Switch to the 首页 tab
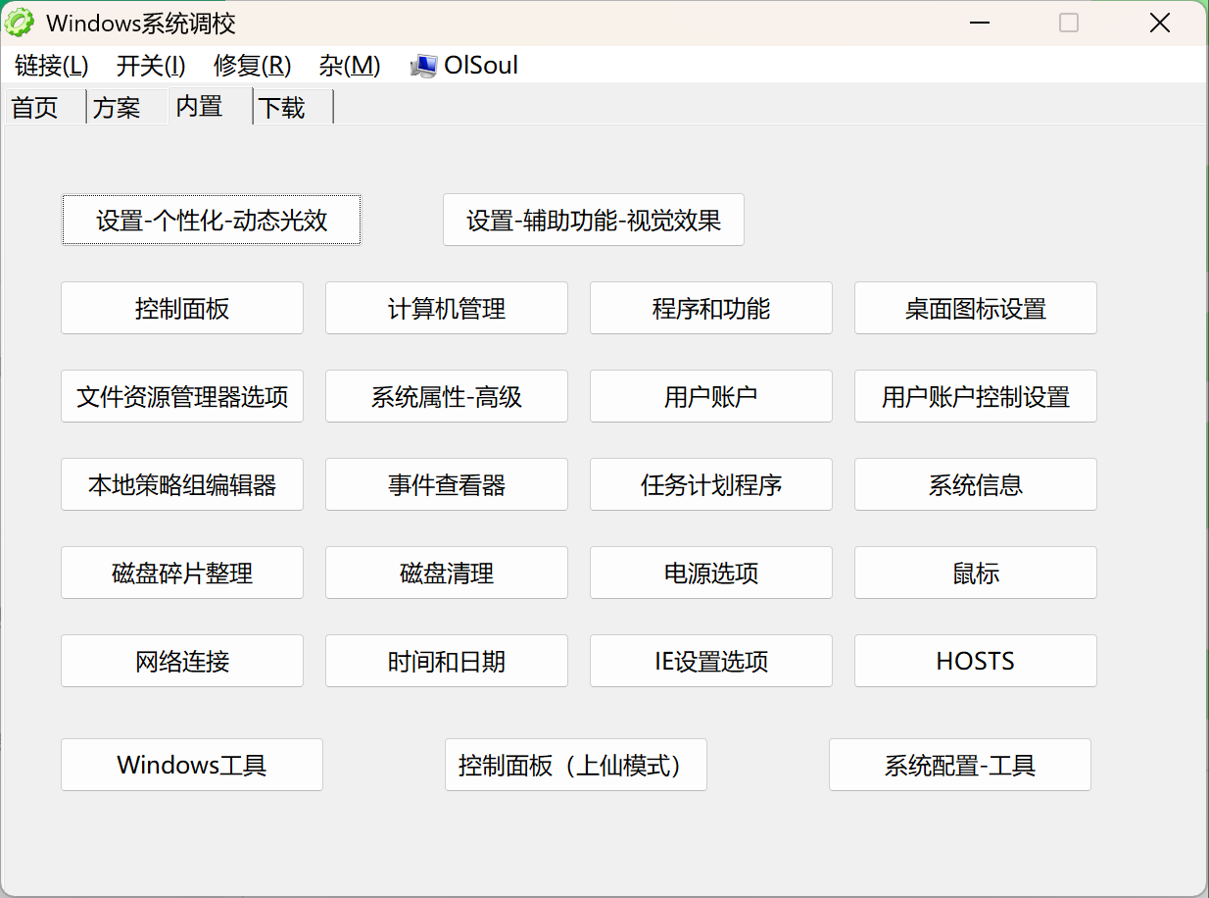1209x898 pixels. coord(45,107)
